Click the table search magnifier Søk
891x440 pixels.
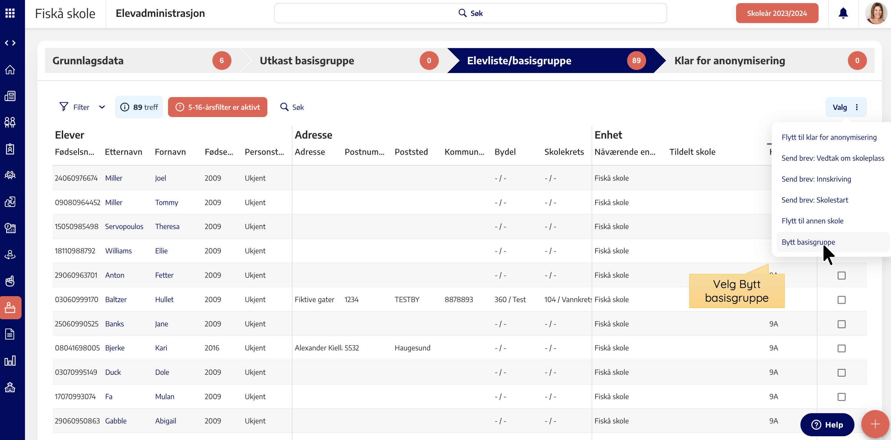point(292,107)
